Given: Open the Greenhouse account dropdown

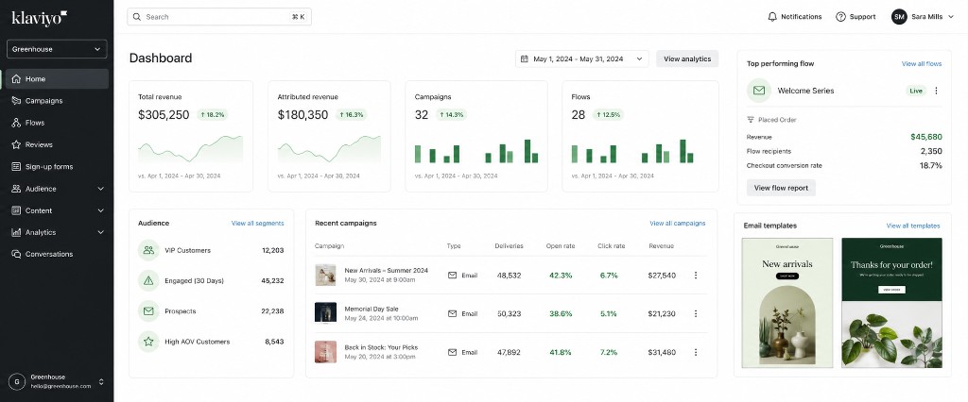Looking at the screenshot, I should [x=57, y=49].
